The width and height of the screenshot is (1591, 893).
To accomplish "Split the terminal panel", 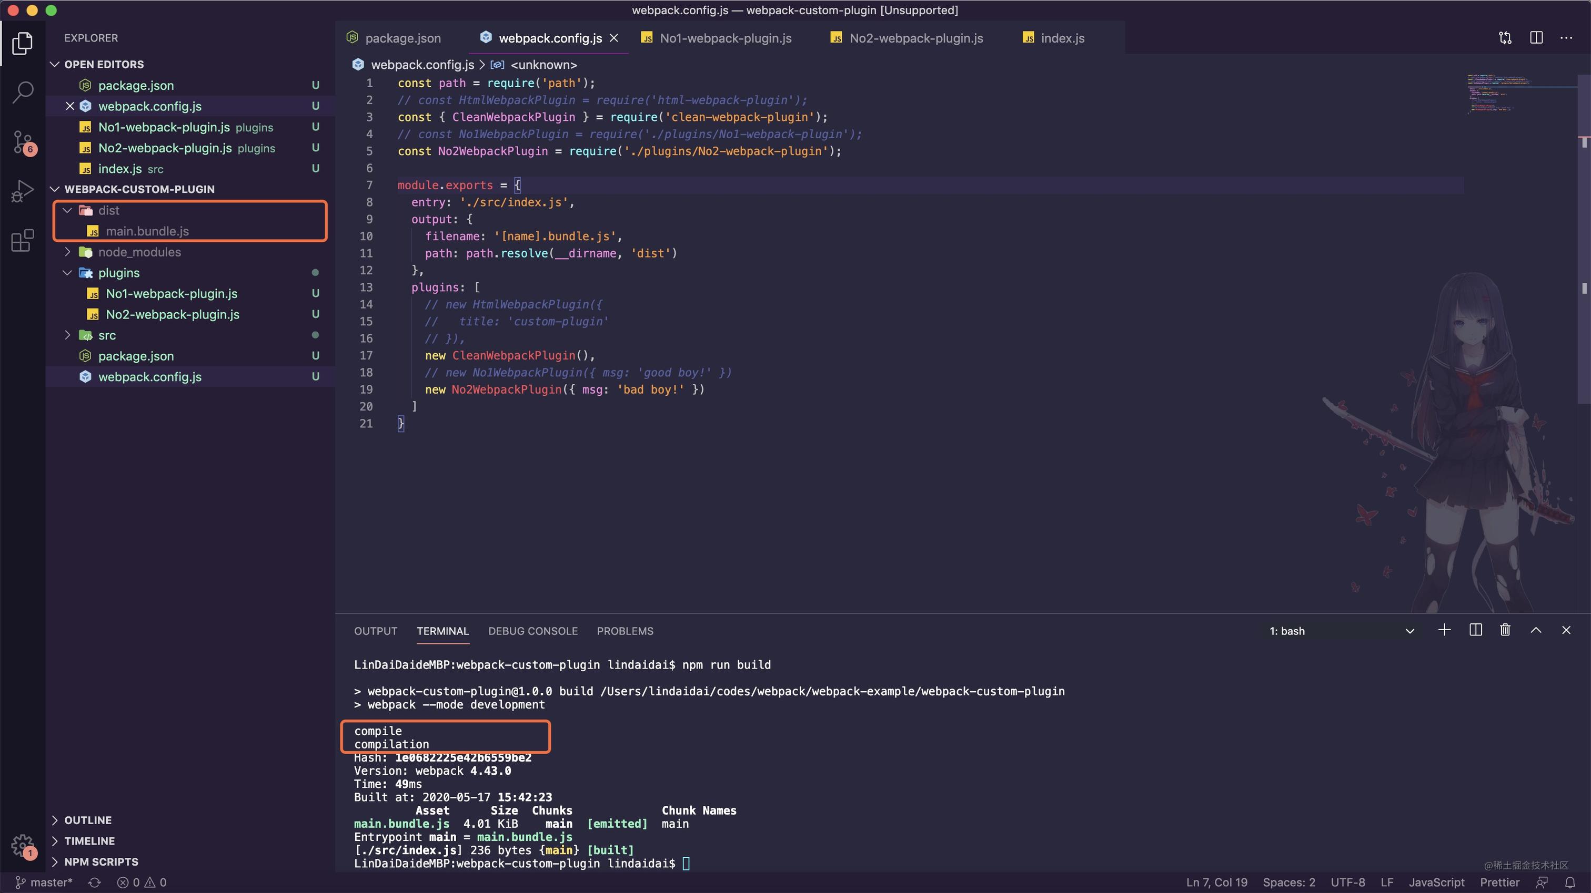I will pos(1475,630).
